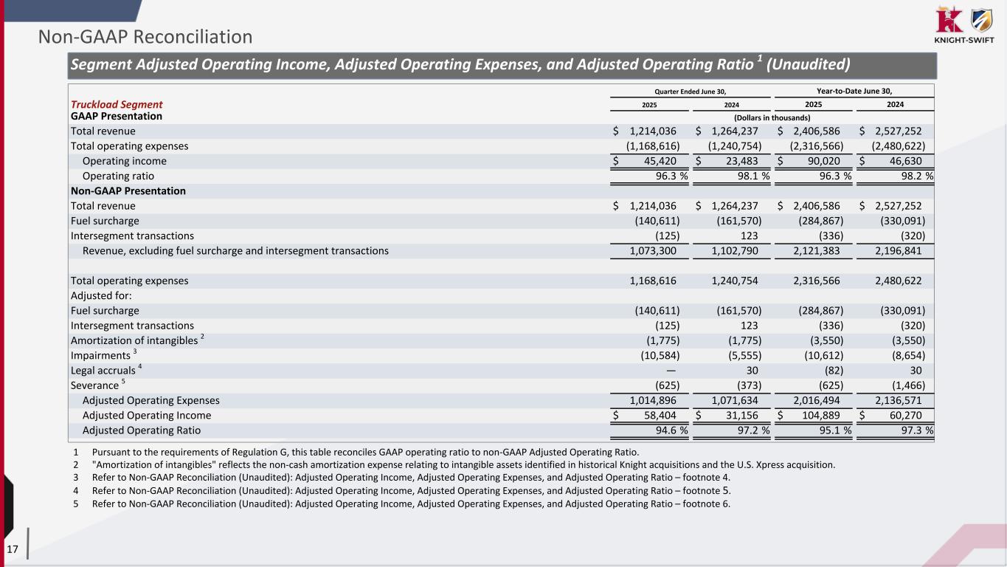
Task: Click the Non-GAAP Reconciliation slide title
Action: pos(145,36)
